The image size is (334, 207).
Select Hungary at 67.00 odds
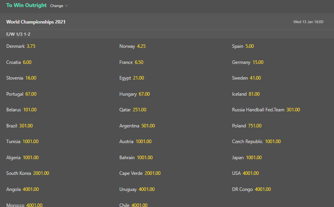(x=134, y=94)
